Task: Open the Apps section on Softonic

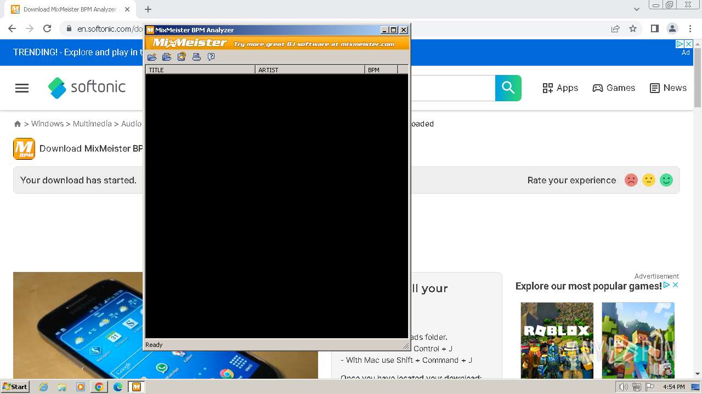Action: coord(560,88)
